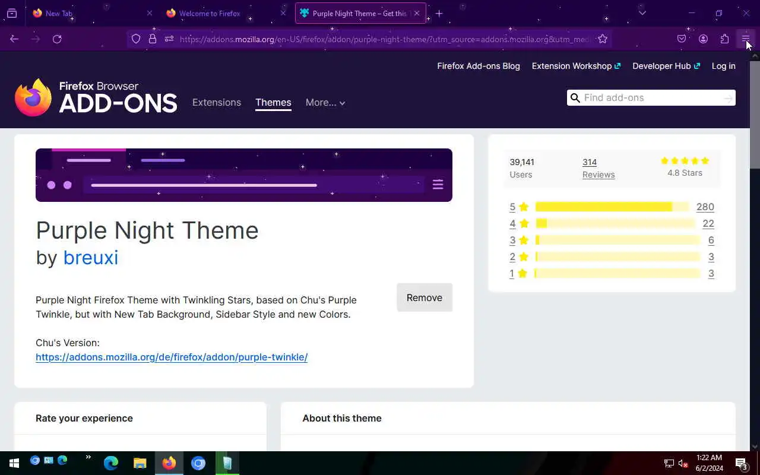Click the 5-star rating bar
Image resolution: width=760 pixels, height=475 pixels.
612,207
